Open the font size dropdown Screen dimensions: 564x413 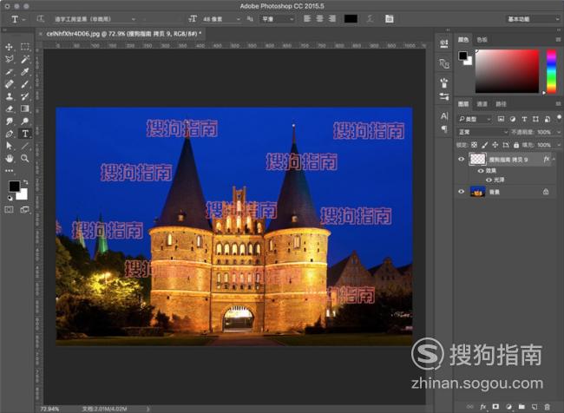point(239,19)
